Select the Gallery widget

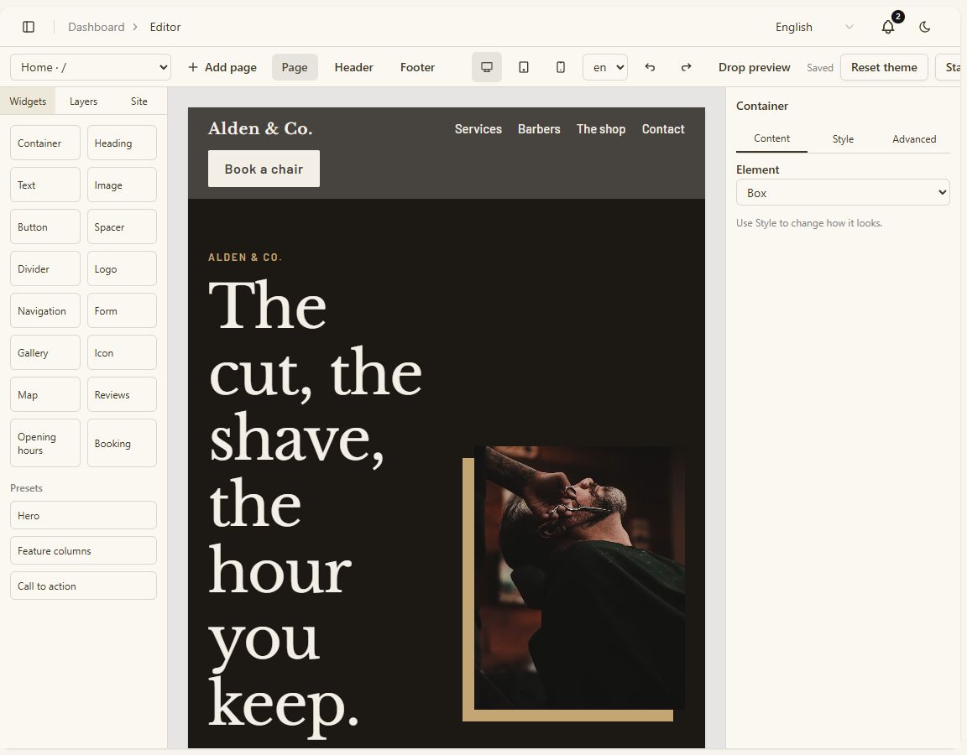(x=45, y=352)
